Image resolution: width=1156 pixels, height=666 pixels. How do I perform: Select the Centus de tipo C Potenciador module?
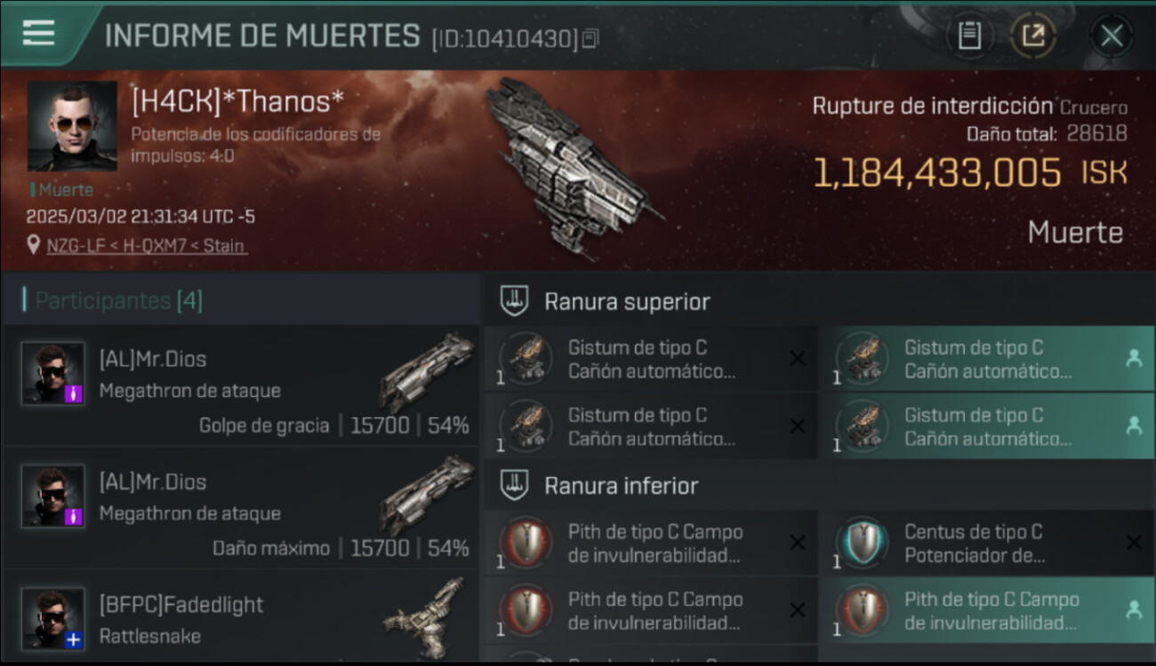point(987,543)
